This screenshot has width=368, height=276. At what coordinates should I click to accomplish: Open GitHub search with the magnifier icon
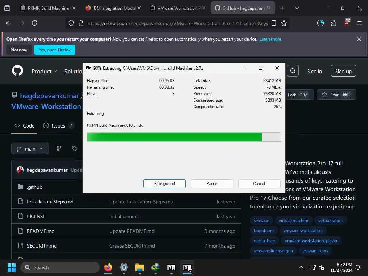coord(293,71)
